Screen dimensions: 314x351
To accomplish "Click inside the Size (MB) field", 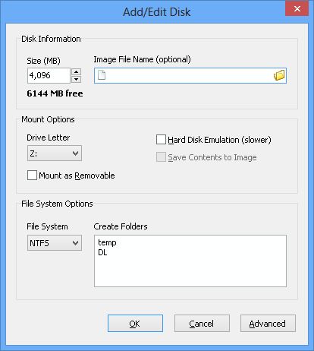I will point(49,75).
